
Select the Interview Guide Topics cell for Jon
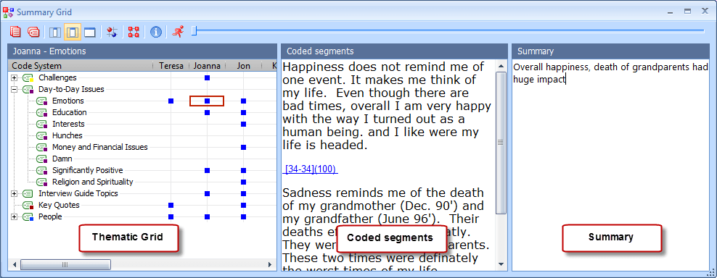(x=243, y=193)
